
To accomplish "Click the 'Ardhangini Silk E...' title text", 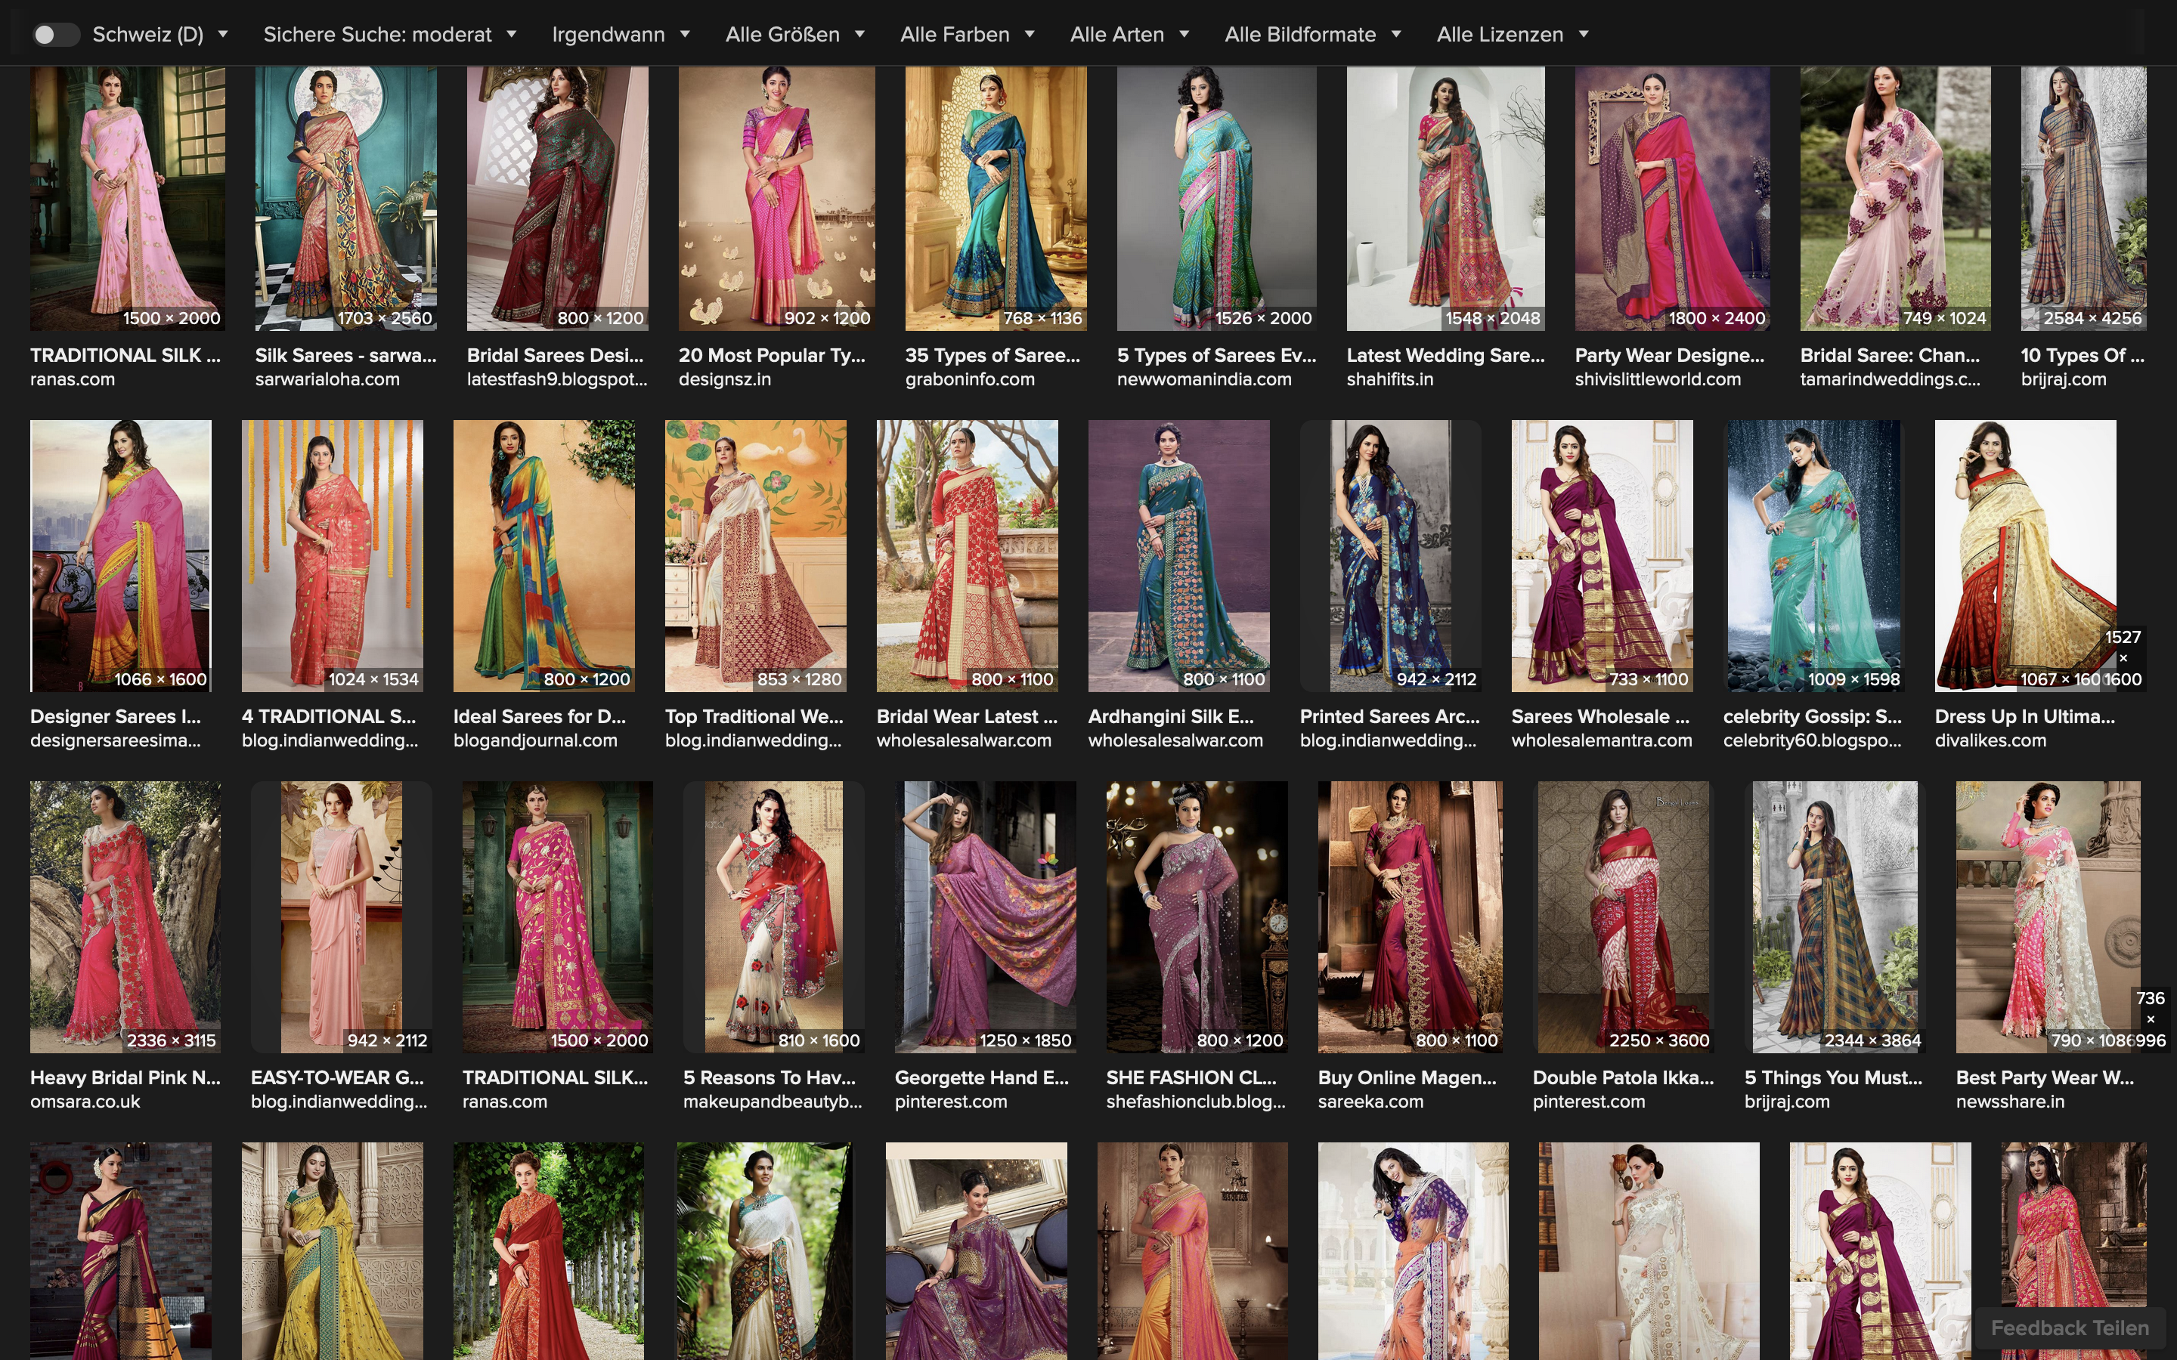I will click(x=1170, y=717).
